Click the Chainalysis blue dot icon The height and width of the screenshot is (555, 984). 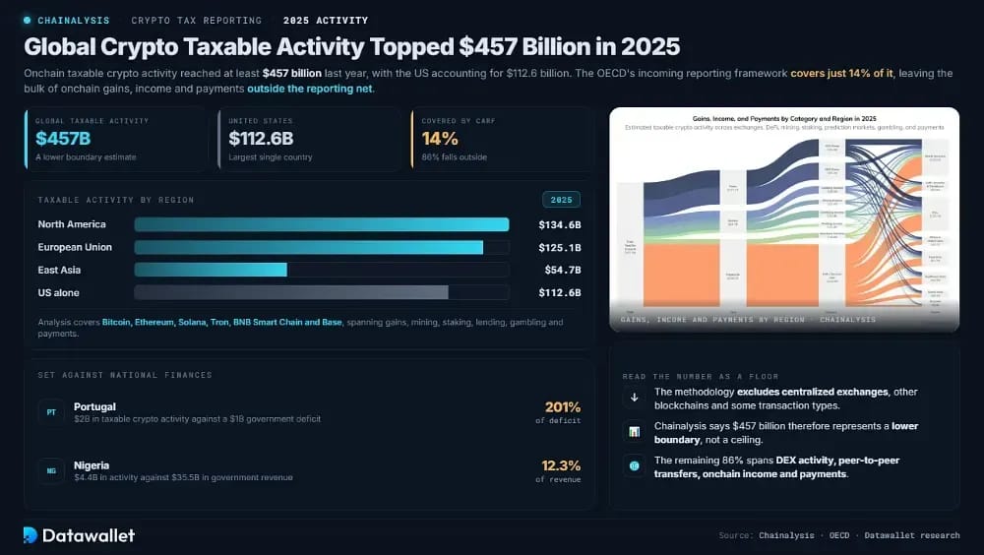coord(27,20)
